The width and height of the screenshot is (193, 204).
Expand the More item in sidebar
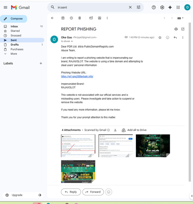coord(14,54)
